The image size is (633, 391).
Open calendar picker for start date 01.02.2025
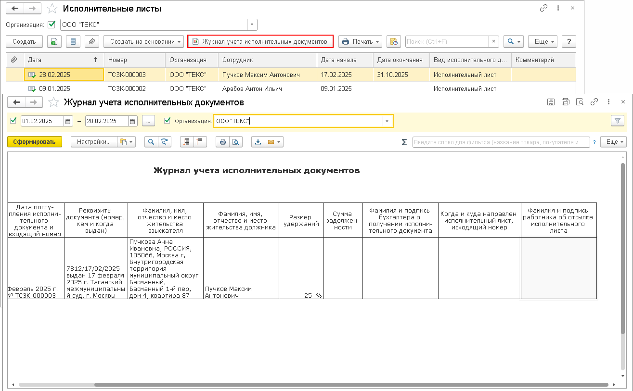pyautogui.click(x=68, y=121)
